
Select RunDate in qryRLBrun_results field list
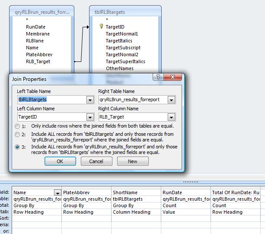click(35, 27)
